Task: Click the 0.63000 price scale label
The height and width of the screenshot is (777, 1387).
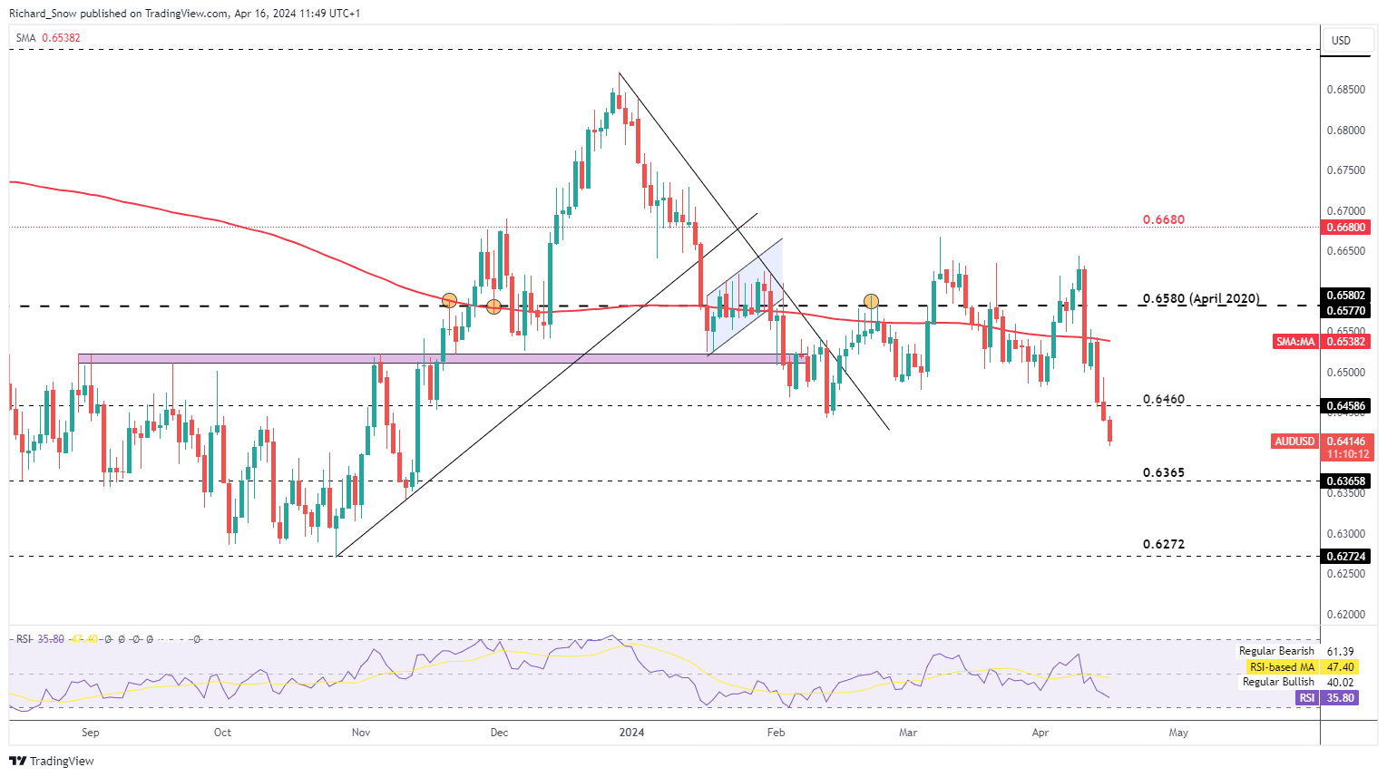Action: point(1345,534)
